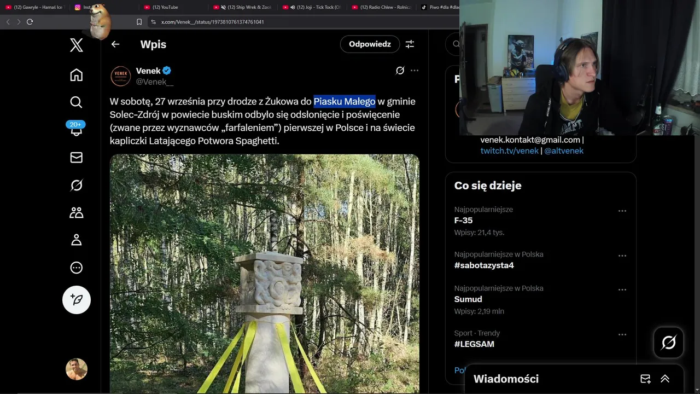This screenshot has width=700, height=394.
Task: Open #sabotazysta4 trending hashtag
Action: pos(484,265)
